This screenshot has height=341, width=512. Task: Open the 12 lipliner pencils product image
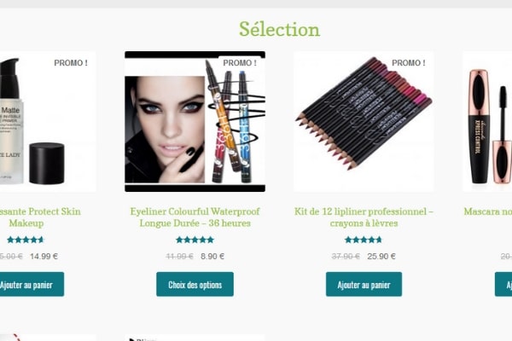(364, 121)
